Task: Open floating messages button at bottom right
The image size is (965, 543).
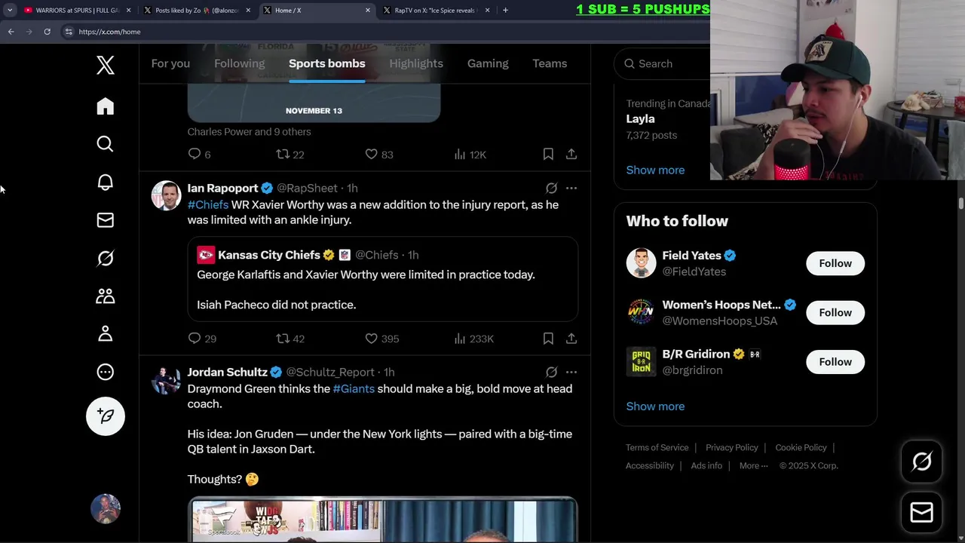Action: click(x=922, y=513)
